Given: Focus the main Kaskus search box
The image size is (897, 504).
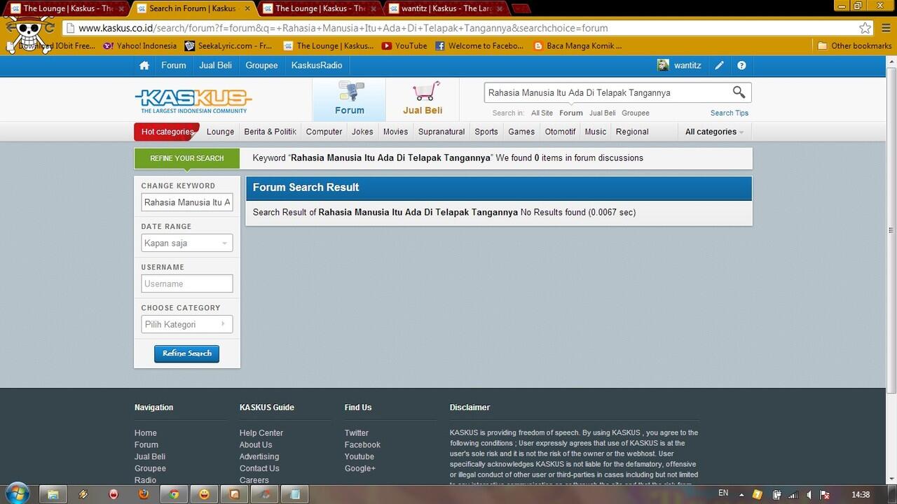Looking at the screenshot, I should click(606, 92).
